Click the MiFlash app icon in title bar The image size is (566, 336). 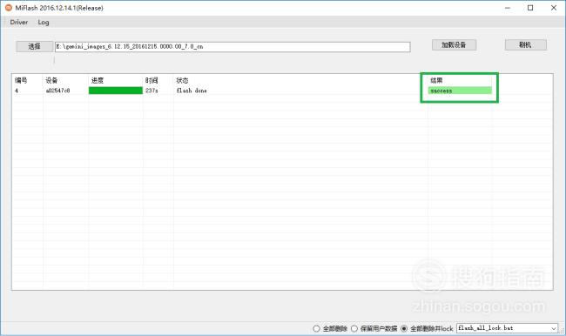pyautogui.click(x=9, y=8)
